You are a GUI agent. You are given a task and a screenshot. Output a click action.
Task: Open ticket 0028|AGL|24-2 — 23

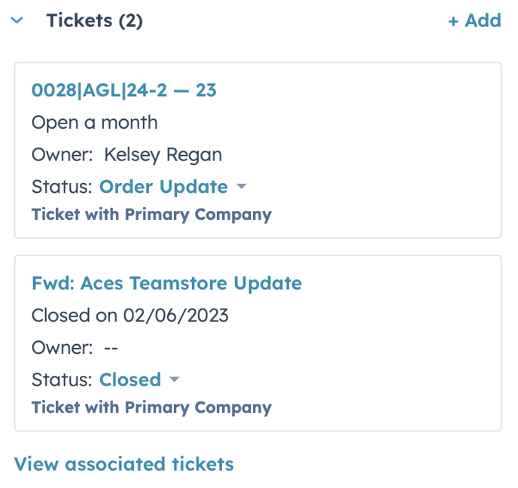click(124, 90)
